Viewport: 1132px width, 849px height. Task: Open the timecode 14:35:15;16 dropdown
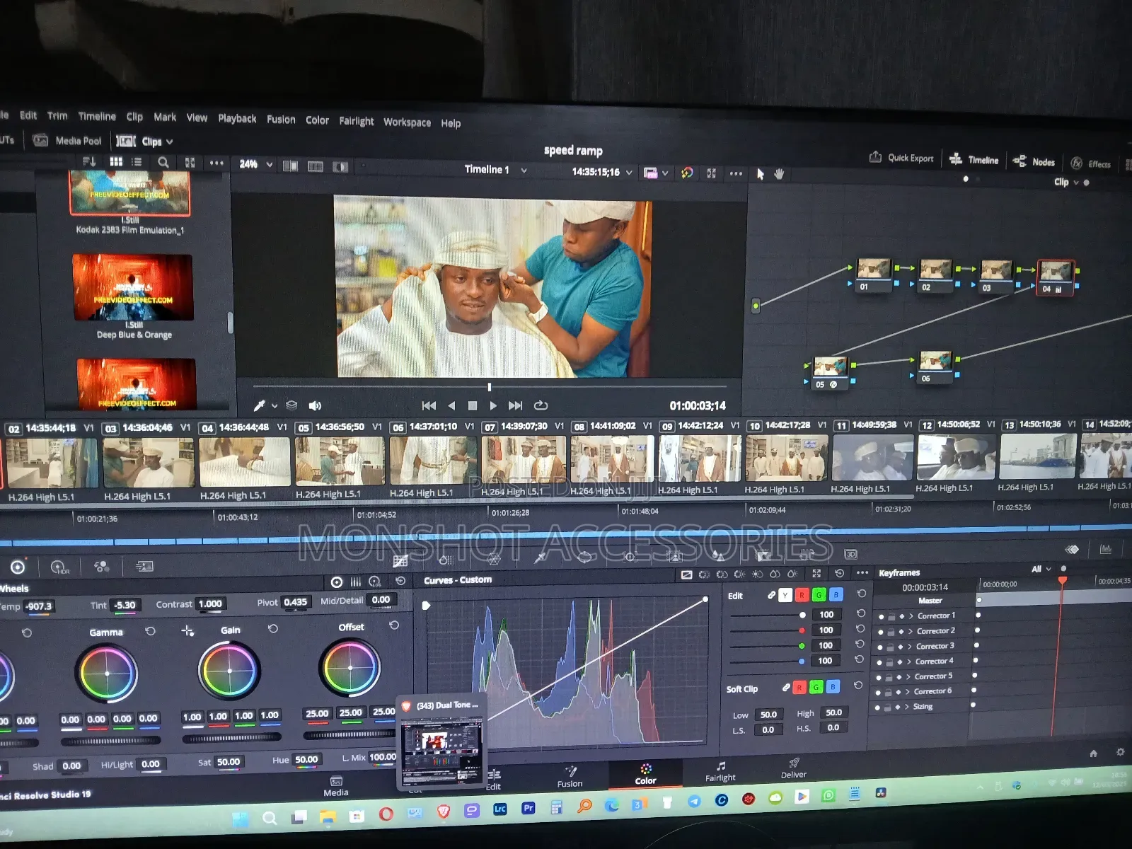pos(629,173)
